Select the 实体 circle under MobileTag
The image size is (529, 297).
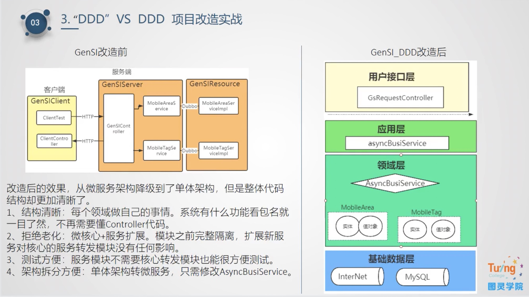click(415, 229)
